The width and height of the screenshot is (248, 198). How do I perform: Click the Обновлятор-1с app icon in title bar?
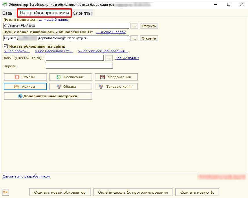click(5, 4)
